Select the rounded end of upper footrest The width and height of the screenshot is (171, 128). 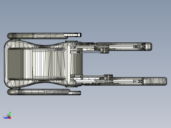148,47
